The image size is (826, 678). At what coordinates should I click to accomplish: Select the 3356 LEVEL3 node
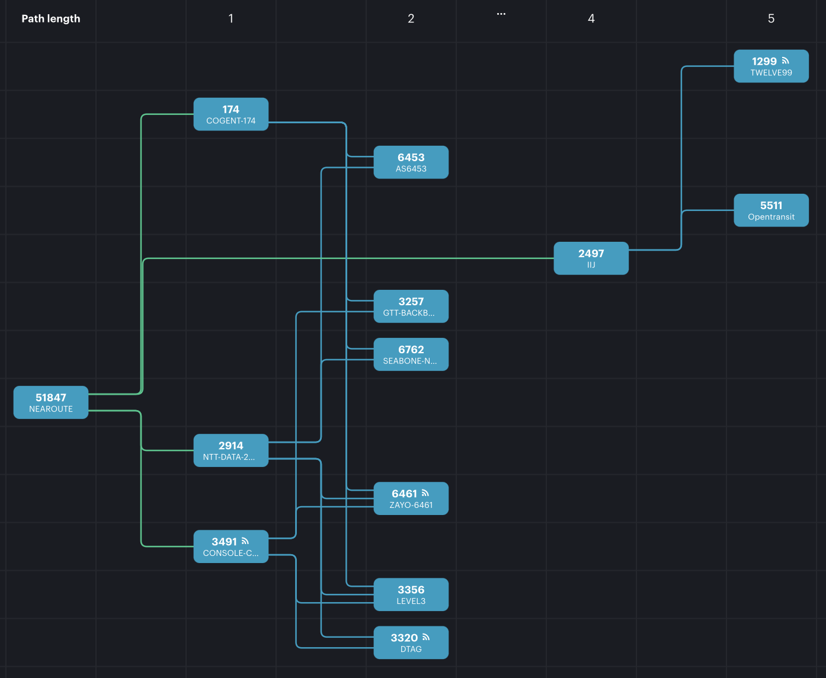tap(411, 594)
